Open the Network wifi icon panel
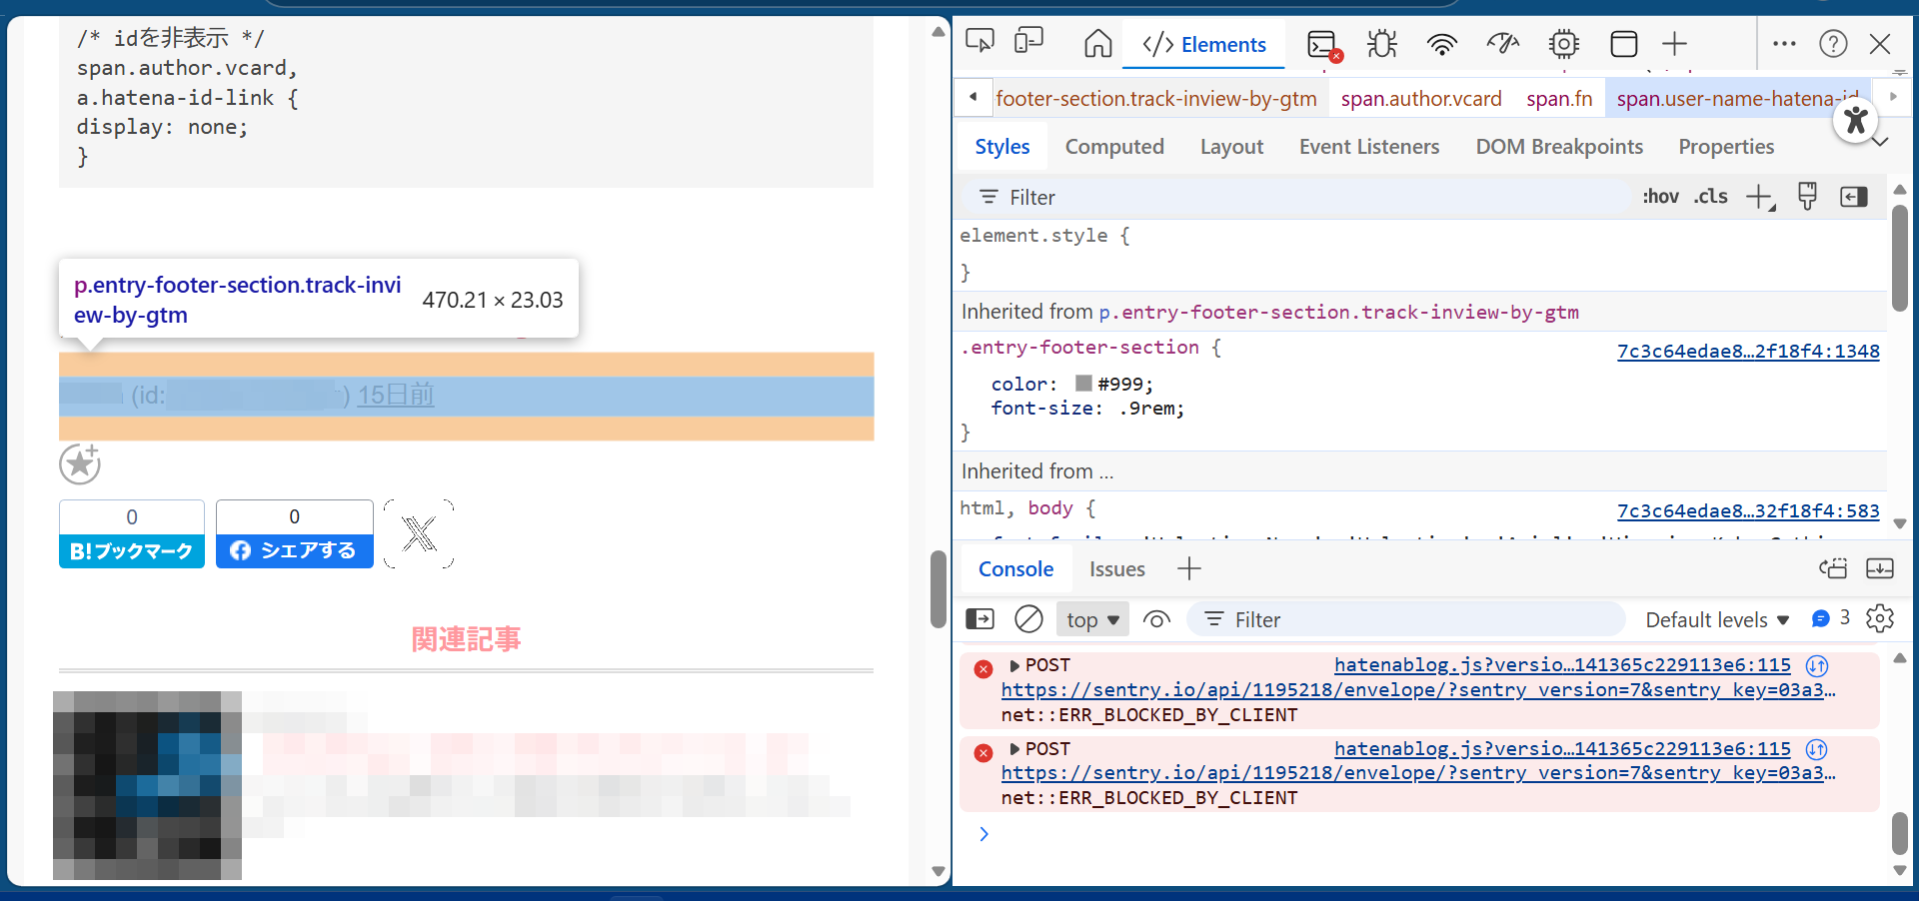The height and width of the screenshot is (901, 1919). [1441, 44]
